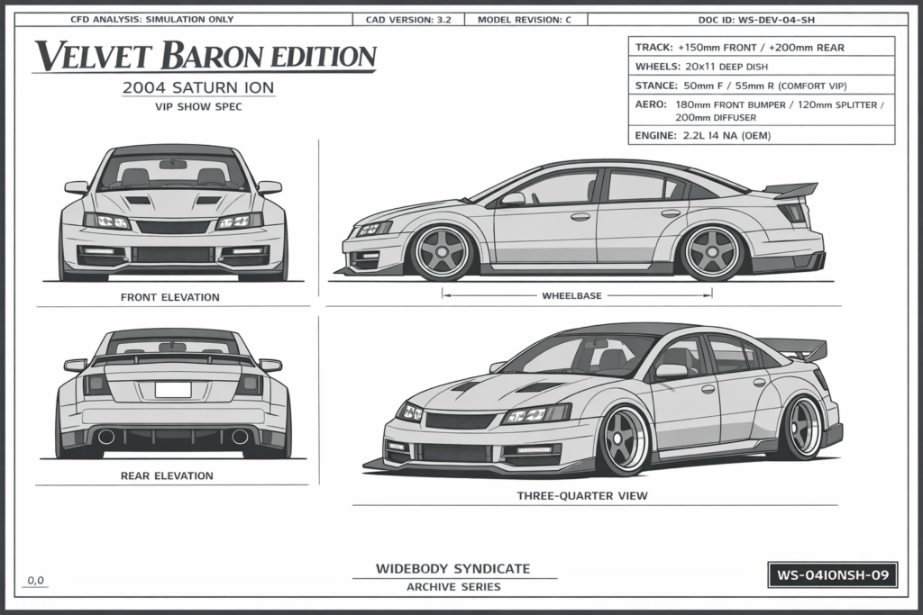Viewport: 923px width, 615px height.
Task: Click the AERO specification row
Action: click(762, 111)
